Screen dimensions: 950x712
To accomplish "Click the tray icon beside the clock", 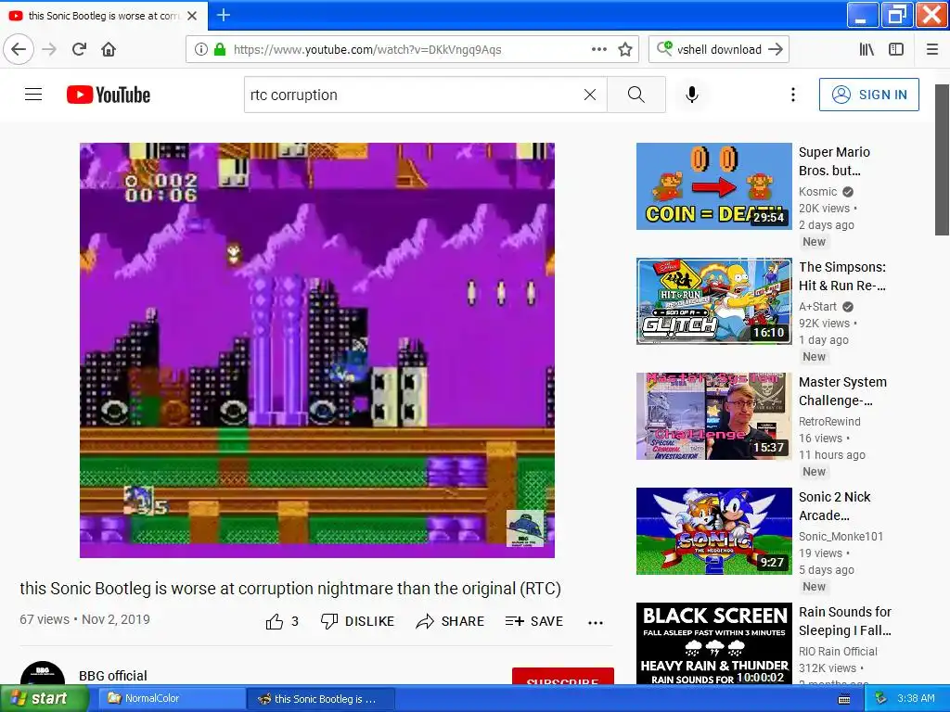I will (x=879, y=699).
